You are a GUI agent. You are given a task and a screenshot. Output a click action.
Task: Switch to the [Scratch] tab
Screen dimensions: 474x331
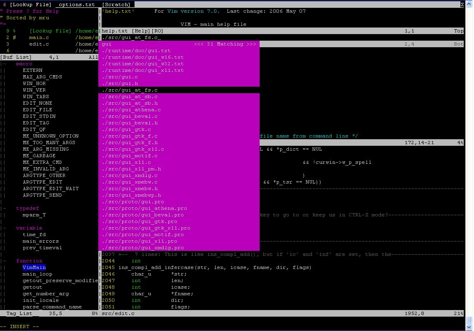116,5
